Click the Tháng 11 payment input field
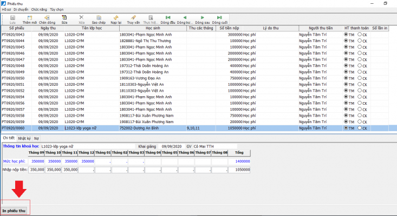This screenshot has width=397, height=216. [x=70, y=170]
